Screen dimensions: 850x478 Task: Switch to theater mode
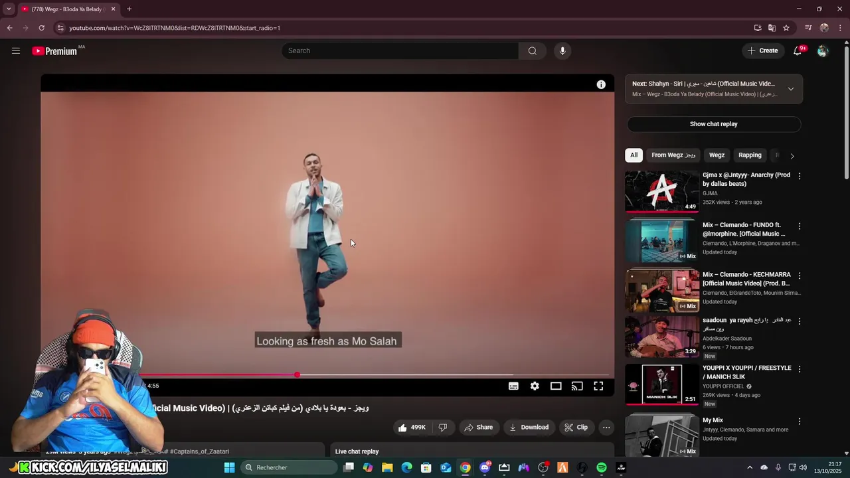(x=556, y=386)
